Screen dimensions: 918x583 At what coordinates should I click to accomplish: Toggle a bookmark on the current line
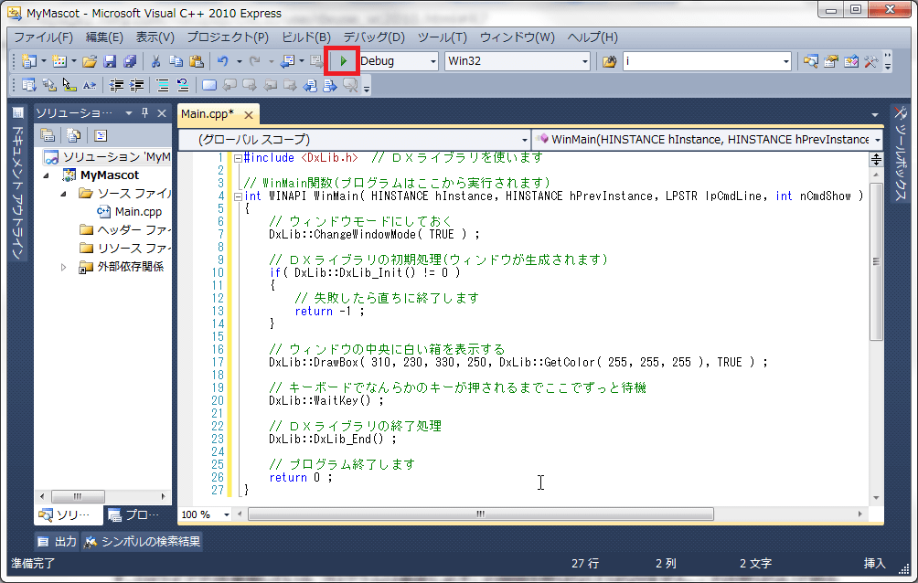(x=209, y=86)
